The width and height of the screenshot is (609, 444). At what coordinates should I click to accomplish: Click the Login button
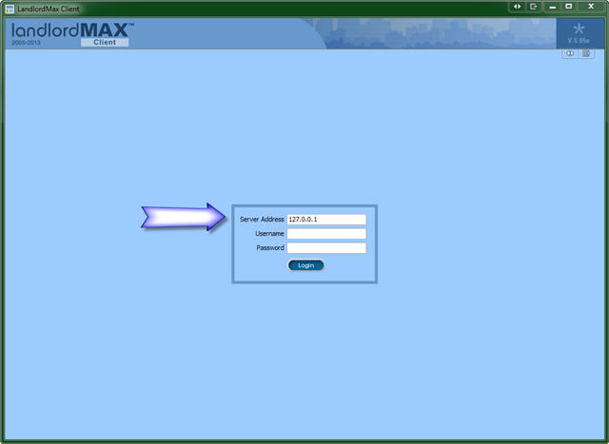click(306, 265)
